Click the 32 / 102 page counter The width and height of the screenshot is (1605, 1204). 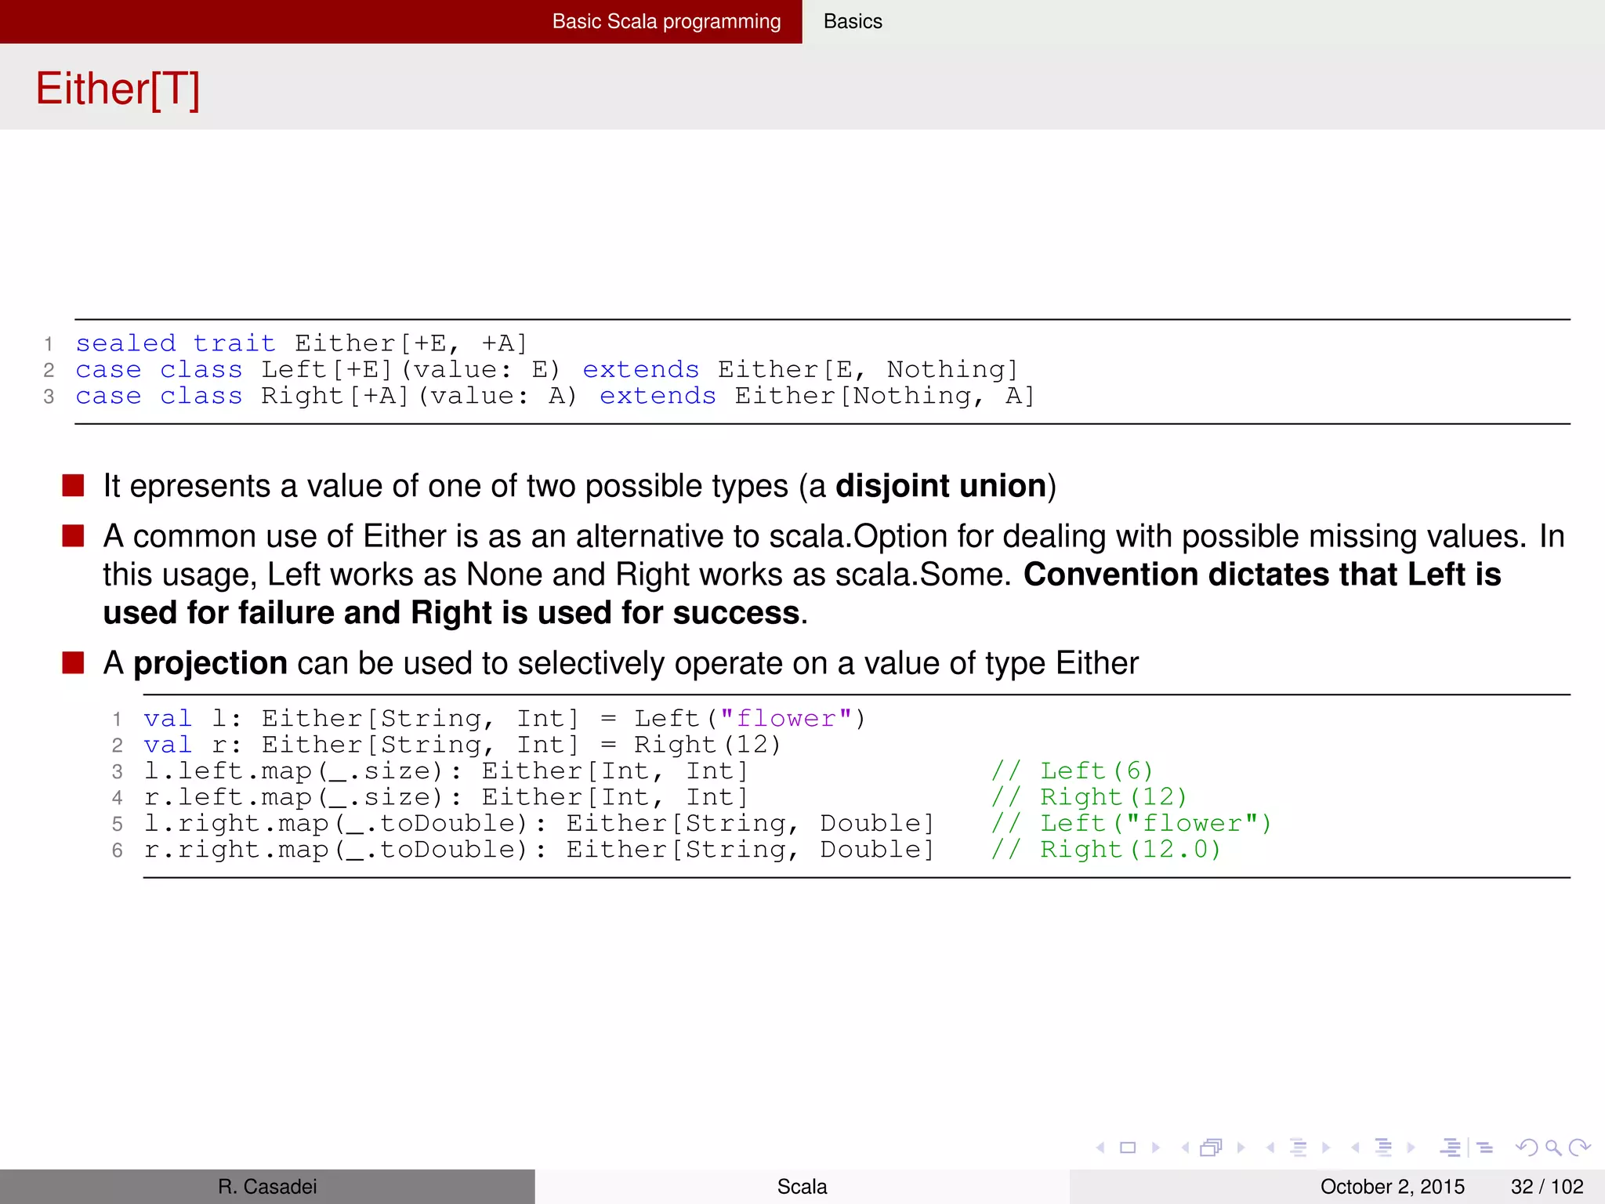point(1547,1187)
